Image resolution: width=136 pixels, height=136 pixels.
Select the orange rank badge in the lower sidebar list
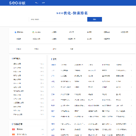point(13,134)
